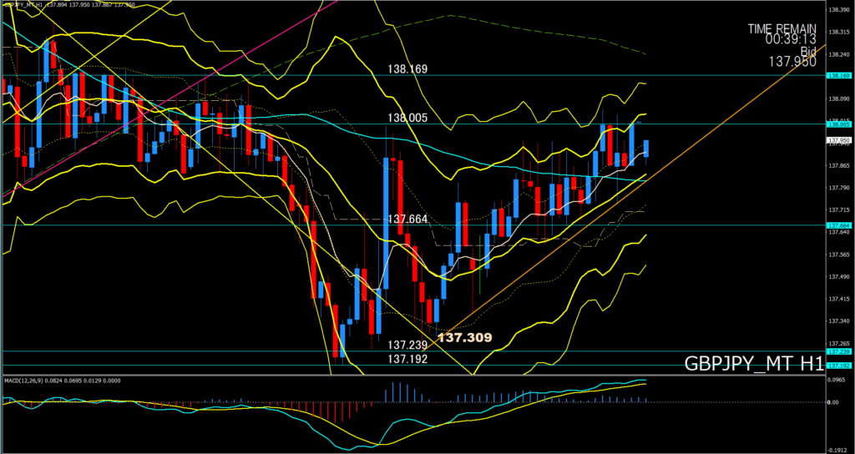Click '137.865' on the price axis
This screenshot has height=454, width=855.
tap(838, 165)
